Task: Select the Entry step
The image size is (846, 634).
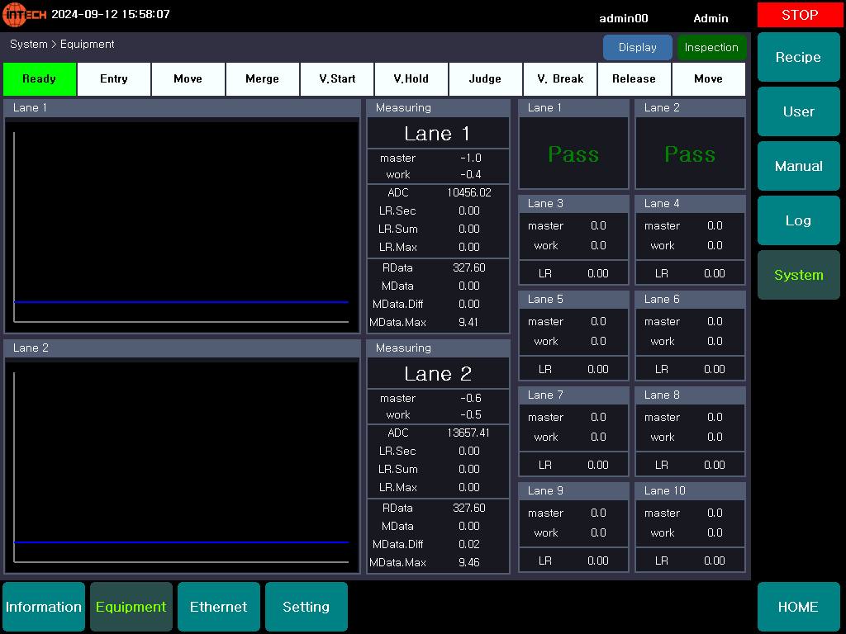Action: click(x=114, y=78)
